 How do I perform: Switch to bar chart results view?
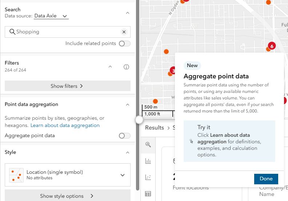[x=148, y=161]
